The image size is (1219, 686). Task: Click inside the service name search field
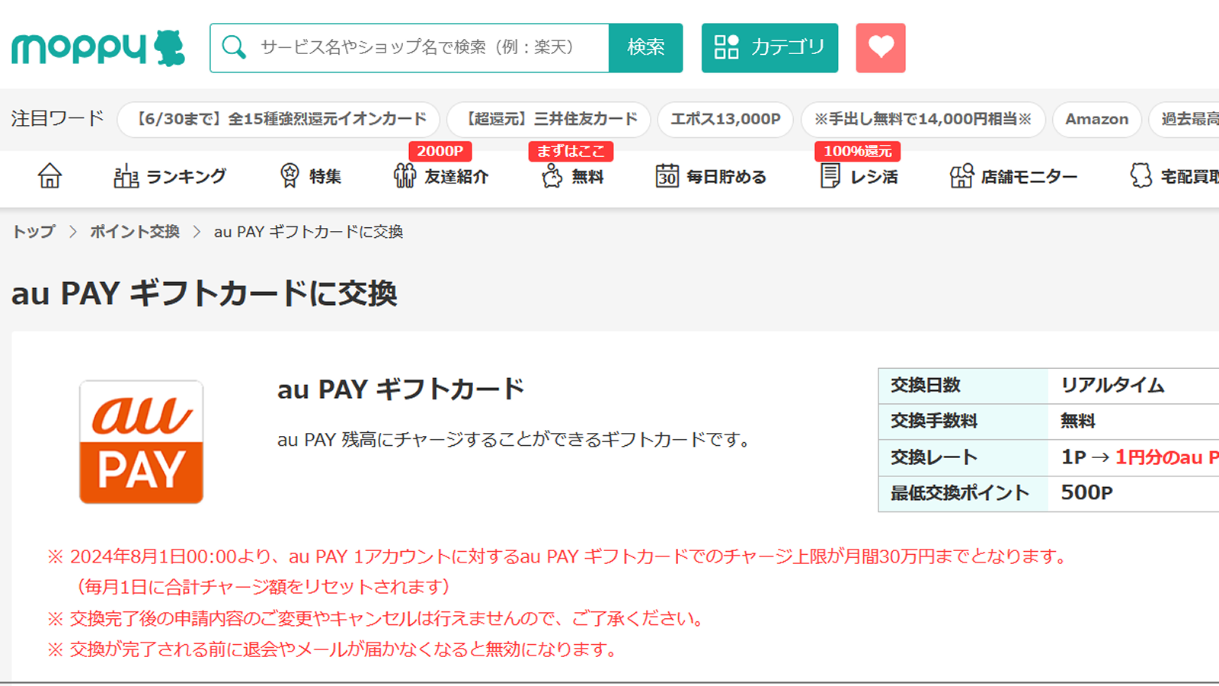419,47
